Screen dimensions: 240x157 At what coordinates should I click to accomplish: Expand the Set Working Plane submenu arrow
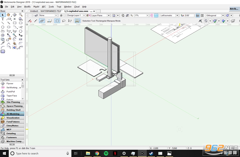tap(20, 88)
